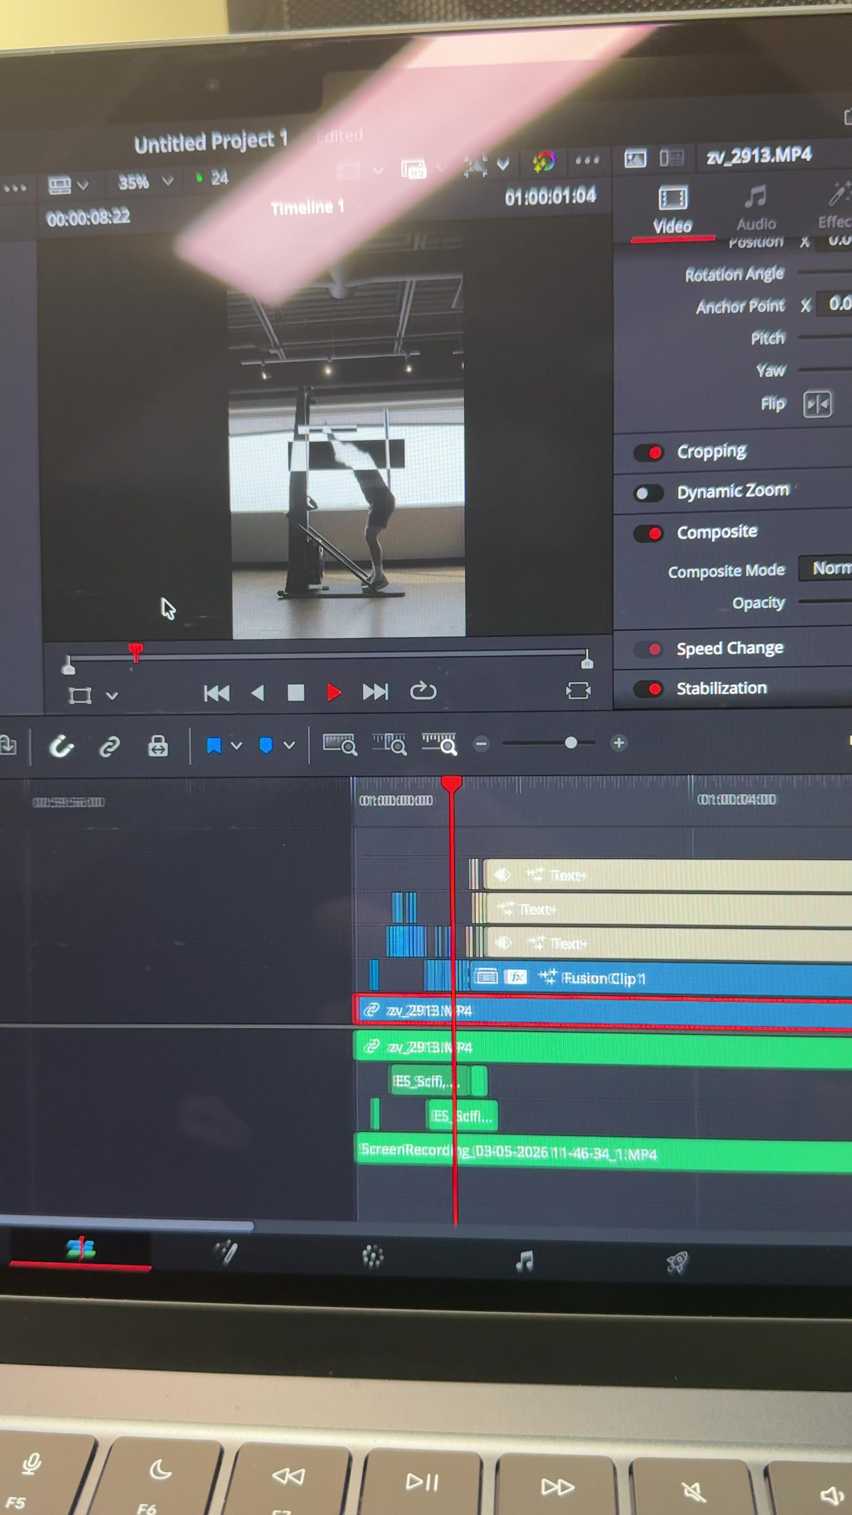852x1515 pixels.
Task: Click the panel layout icon beside inspector clip name
Action: 671,158
